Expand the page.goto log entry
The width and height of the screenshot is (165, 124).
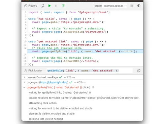tap(24, 82)
